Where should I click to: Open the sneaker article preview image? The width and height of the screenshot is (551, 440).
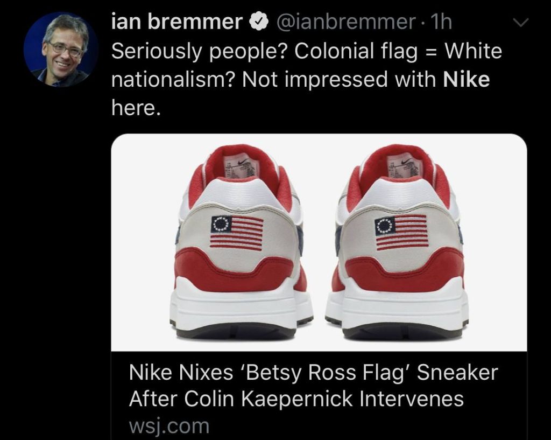tap(319, 242)
